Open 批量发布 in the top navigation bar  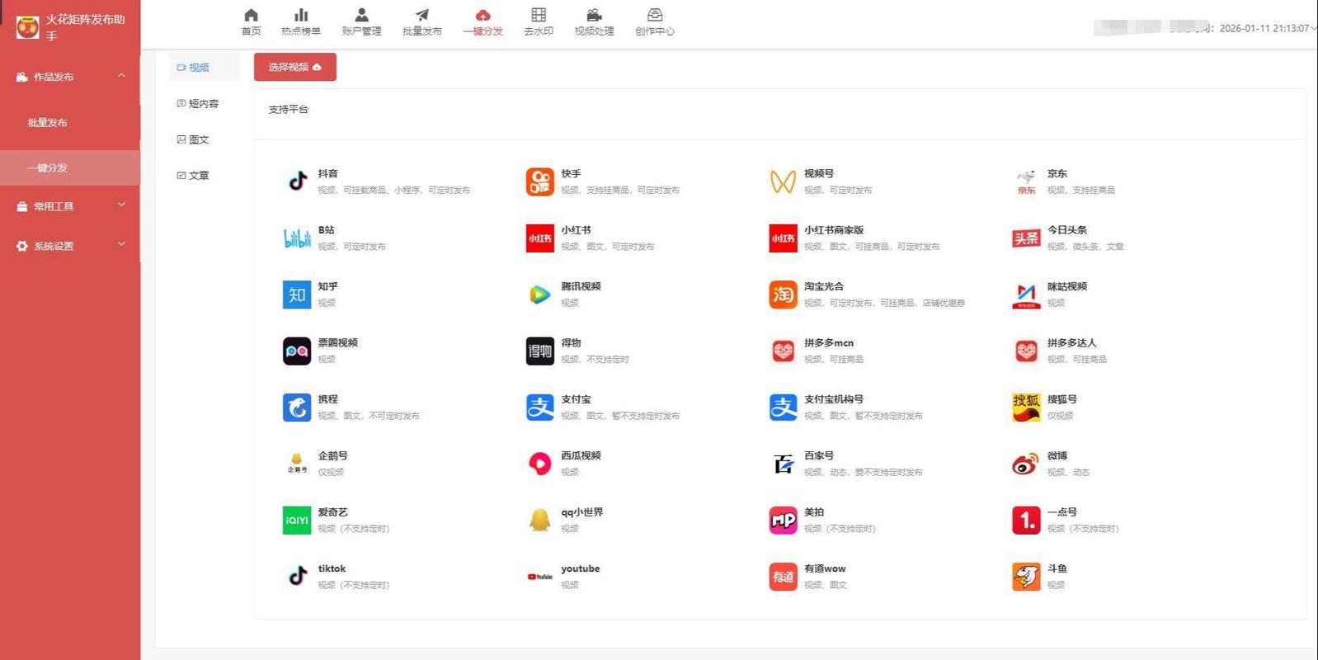click(x=422, y=21)
